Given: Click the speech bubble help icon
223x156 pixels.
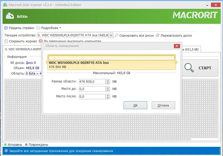Looking at the screenshot, I should click(6, 28).
